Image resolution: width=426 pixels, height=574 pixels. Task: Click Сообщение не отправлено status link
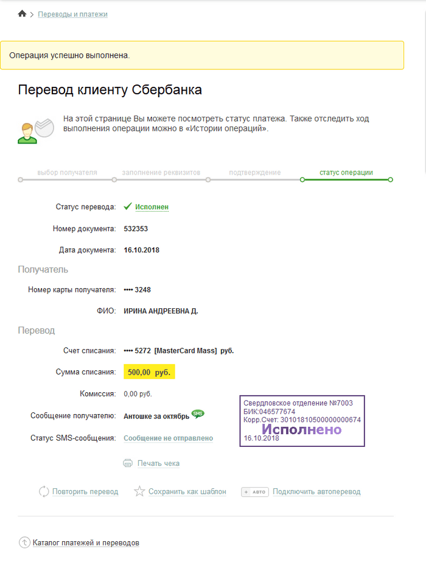(x=168, y=438)
